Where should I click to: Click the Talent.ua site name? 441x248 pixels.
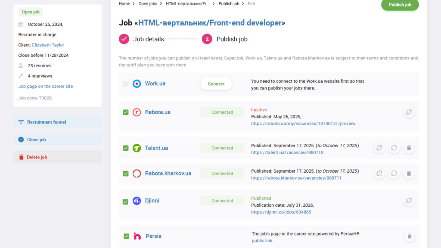click(x=156, y=148)
